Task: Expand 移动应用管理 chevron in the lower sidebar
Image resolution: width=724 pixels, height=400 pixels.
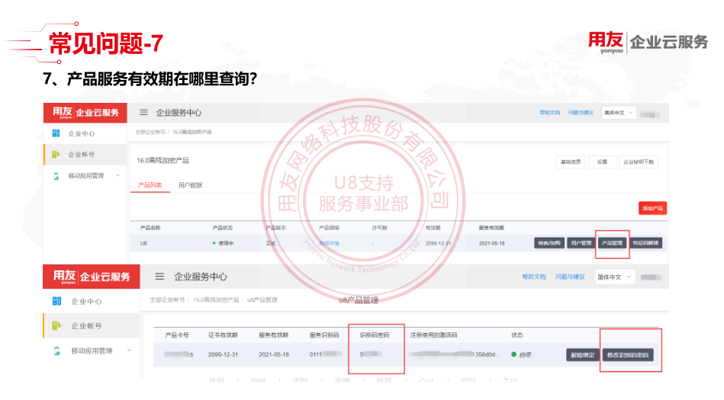Action: [x=127, y=350]
